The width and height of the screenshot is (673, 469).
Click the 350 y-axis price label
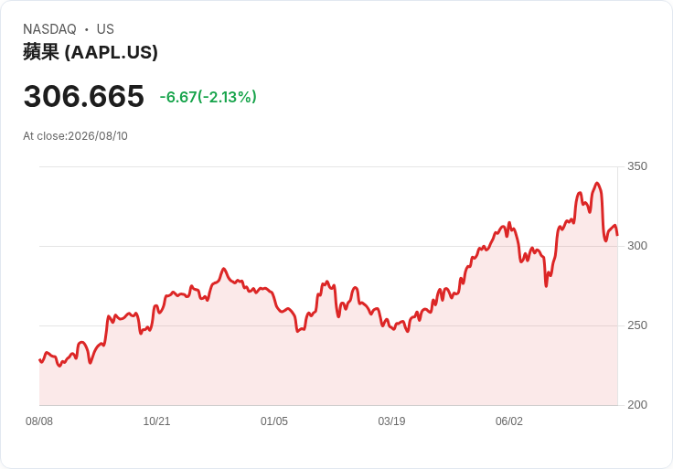pyautogui.click(x=637, y=166)
